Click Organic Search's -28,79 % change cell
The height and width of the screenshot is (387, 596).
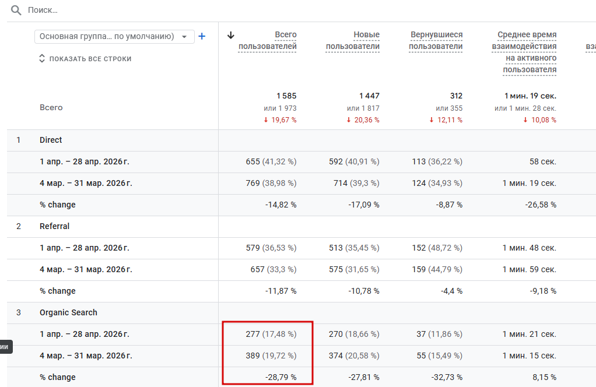280,377
